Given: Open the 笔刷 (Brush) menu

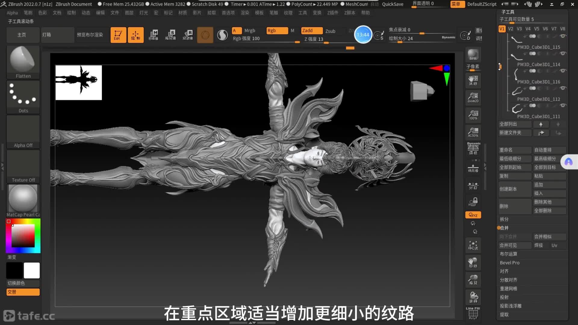Looking at the screenshot, I should [x=28, y=13].
